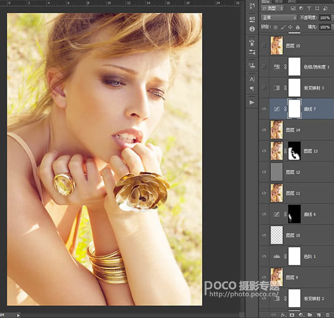Toggle visibility of 曲线 6 layer

(x=264, y=214)
